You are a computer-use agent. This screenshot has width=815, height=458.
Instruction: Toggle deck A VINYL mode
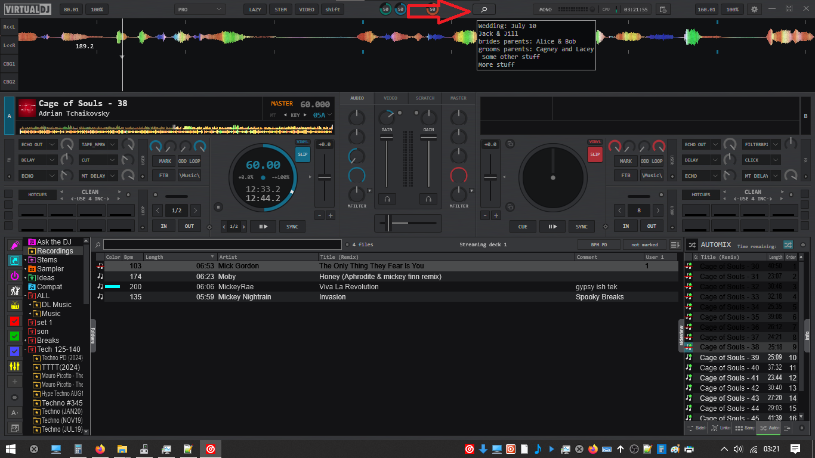click(302, 142)
